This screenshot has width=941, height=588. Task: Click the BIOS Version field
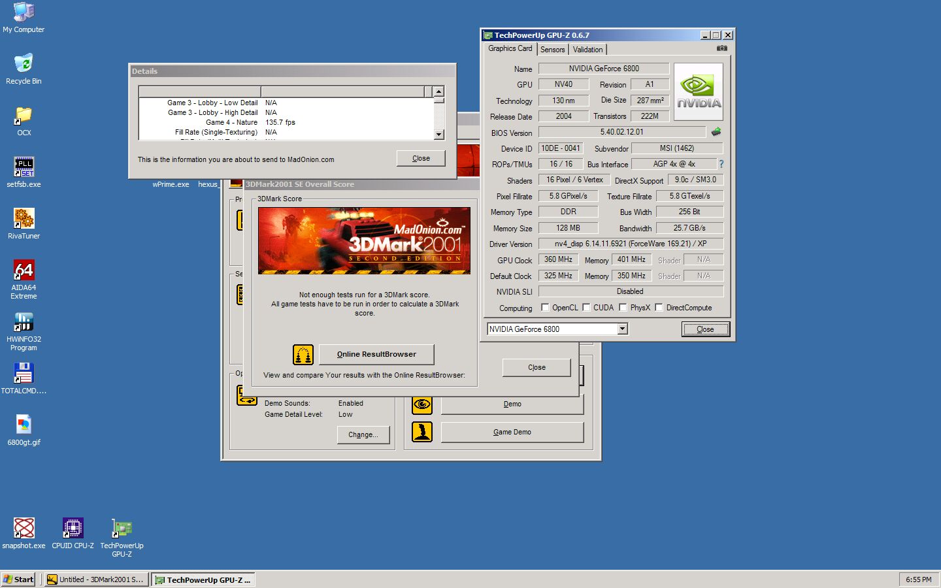[621, 132]
